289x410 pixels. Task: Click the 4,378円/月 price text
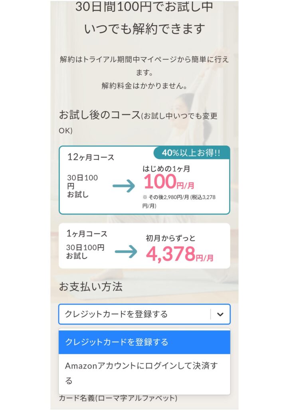pos(180,254)
